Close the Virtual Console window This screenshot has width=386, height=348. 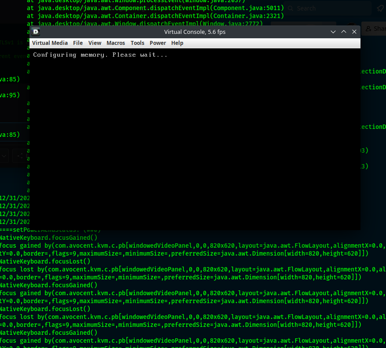(354, 32)
